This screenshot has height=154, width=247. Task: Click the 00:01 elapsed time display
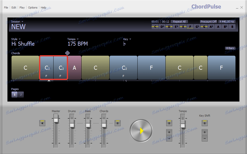(x=155, y=22)
